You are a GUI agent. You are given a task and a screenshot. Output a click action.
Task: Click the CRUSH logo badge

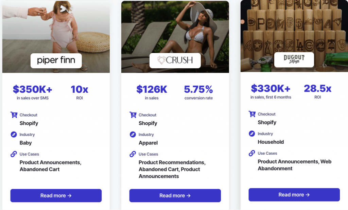coord(175,60)
